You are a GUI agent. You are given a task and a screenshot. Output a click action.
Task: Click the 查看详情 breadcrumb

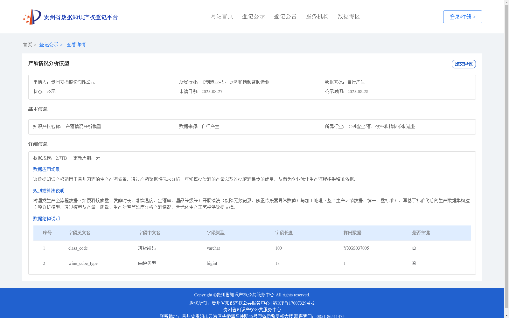[x=76, y=45]
